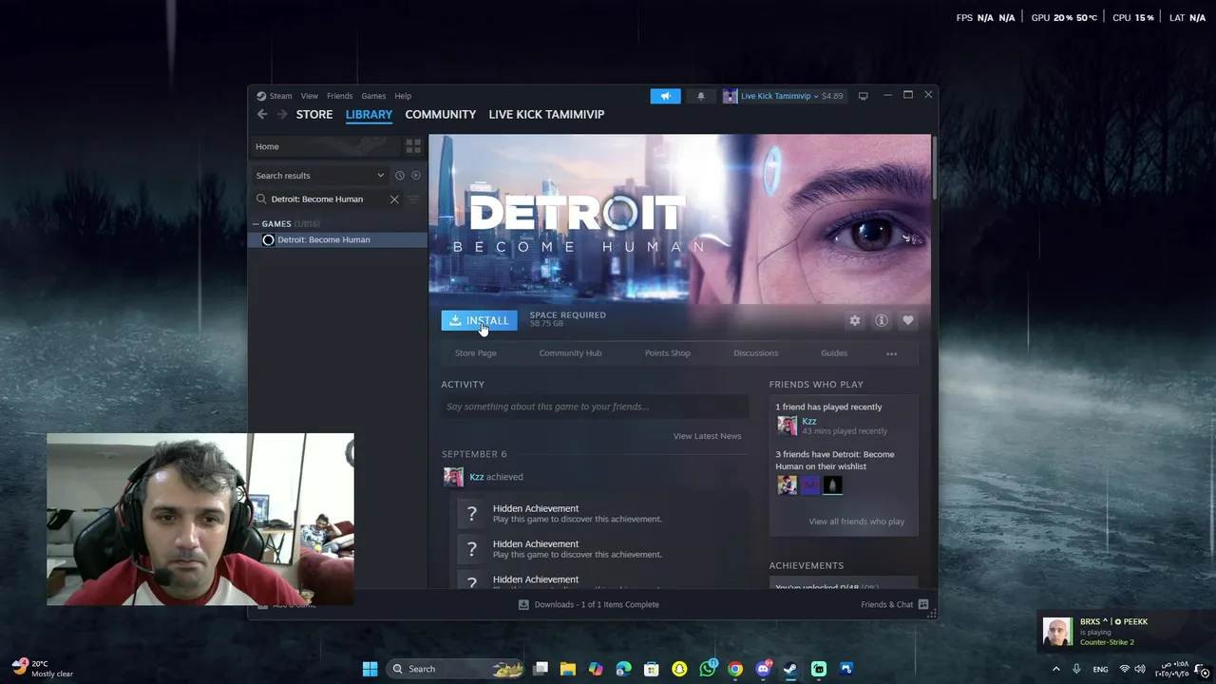1216x684 pixels.
Task: Expand the Search results dropdown
Action: point(319,175)
